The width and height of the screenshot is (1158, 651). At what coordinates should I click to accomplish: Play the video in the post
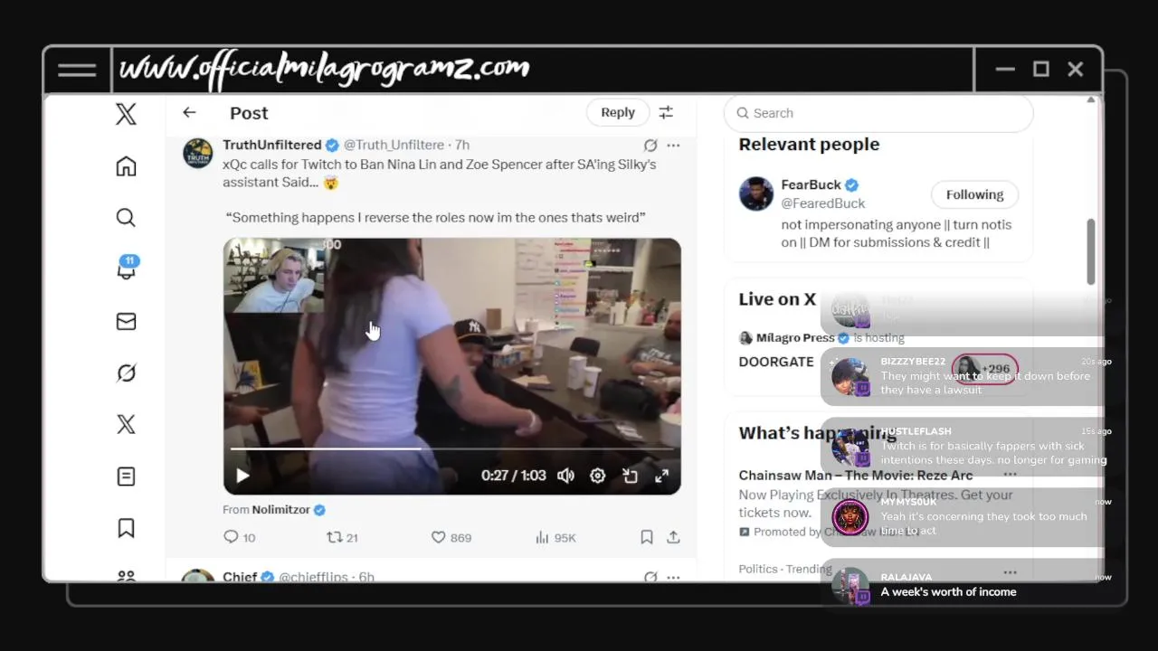tap(242, 476)
